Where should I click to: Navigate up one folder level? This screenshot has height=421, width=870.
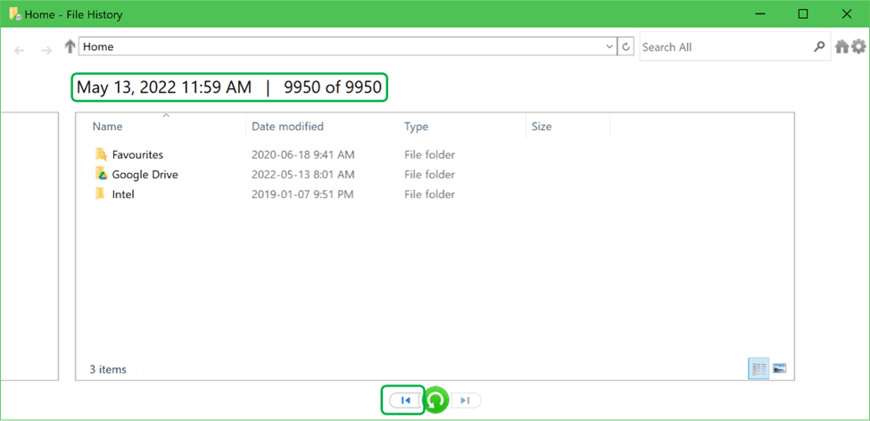(x=70, y=47)
